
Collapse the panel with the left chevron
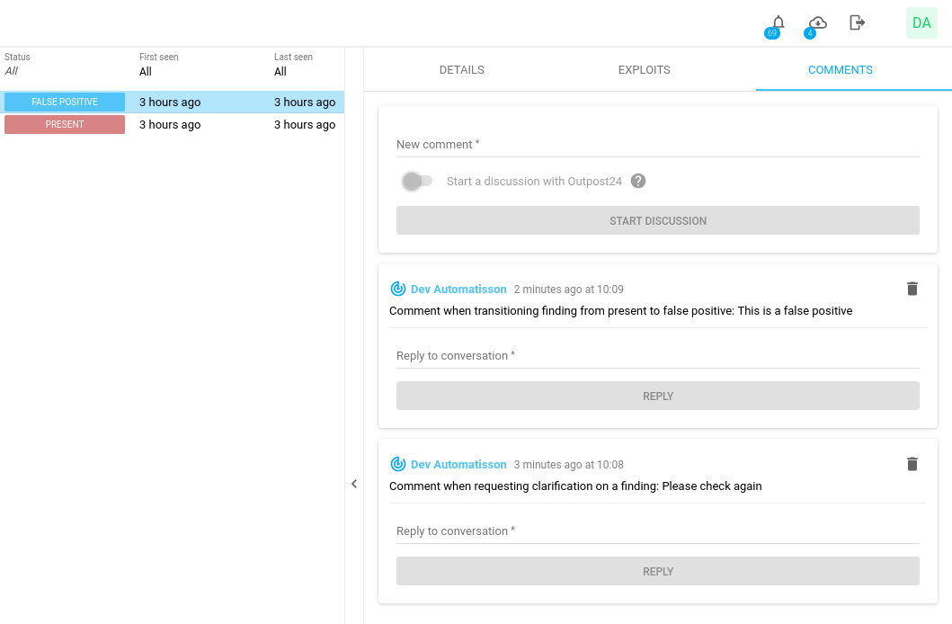pyautogui.click(x=354, y=484)
